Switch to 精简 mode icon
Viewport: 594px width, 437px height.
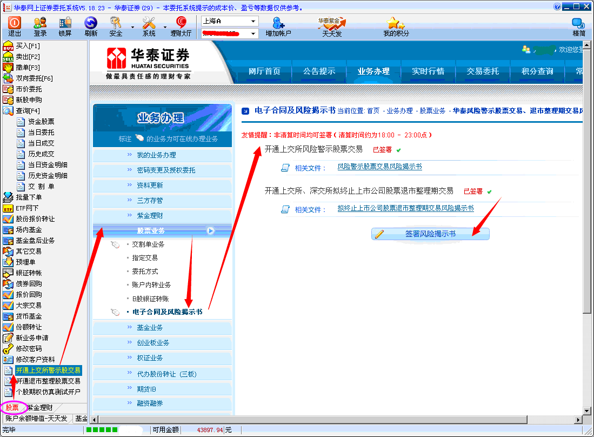(x=578, y=27)
